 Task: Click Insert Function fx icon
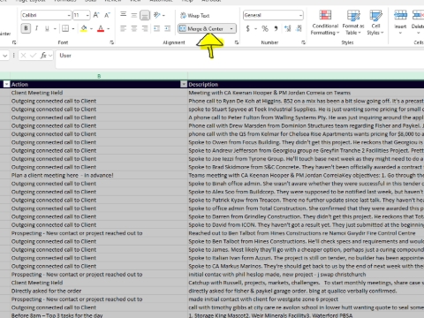(x=43, y=56)
